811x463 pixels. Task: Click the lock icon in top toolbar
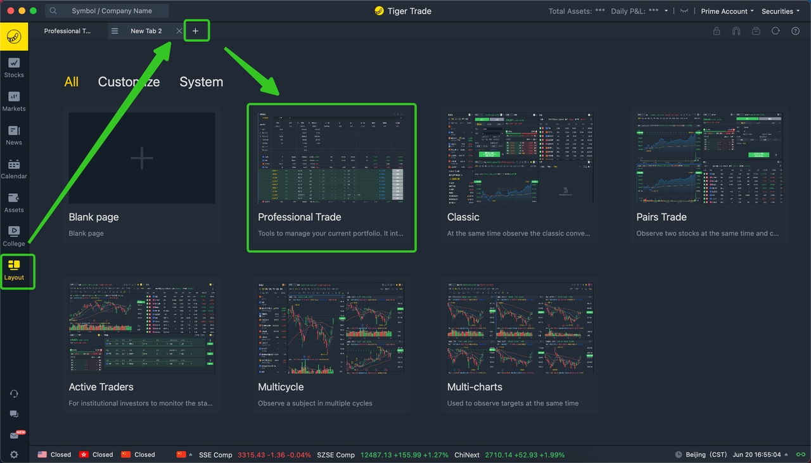(x=717, y=31)
